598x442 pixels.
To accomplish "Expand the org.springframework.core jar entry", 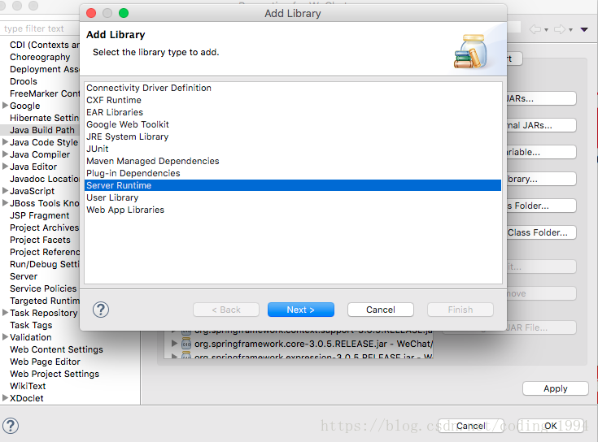I will tap(174, 344).
